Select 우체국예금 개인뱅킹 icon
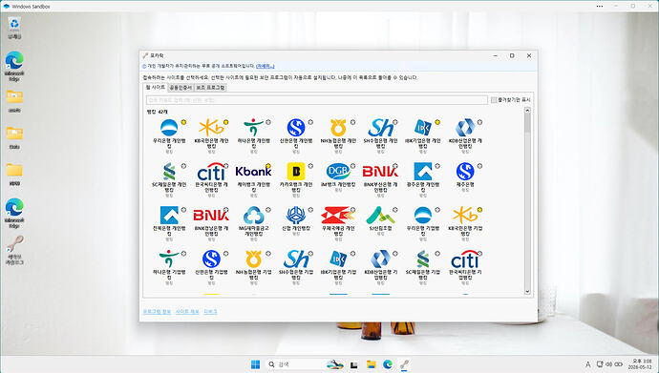The width and height of the screenshot is (659, 373). point(338,216)
